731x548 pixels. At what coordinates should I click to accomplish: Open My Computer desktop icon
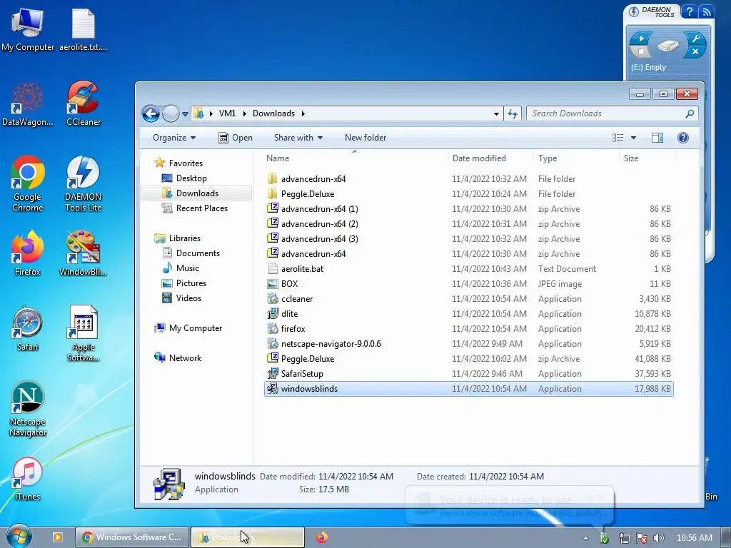click(x=28, y=29)
